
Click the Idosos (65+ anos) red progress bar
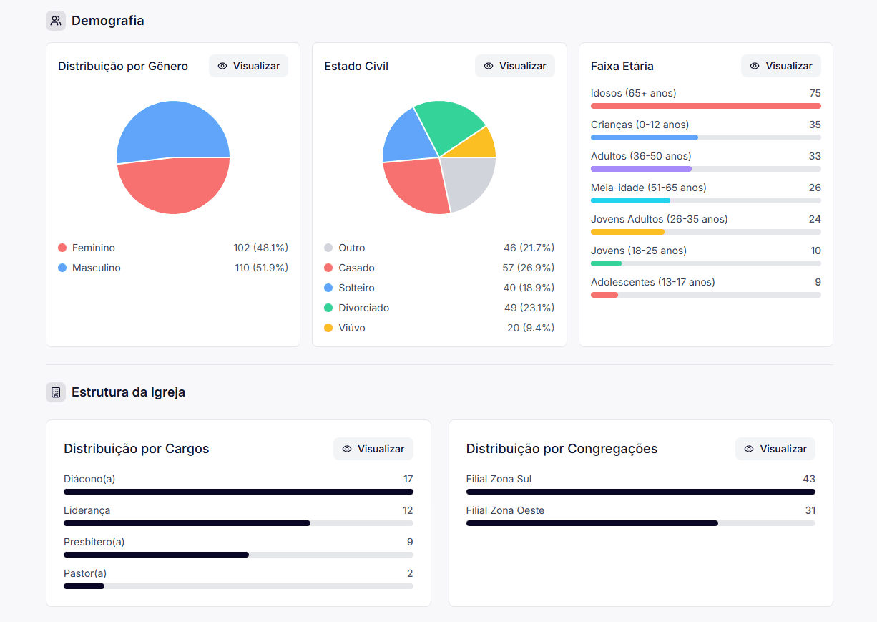tap(706, 106)
